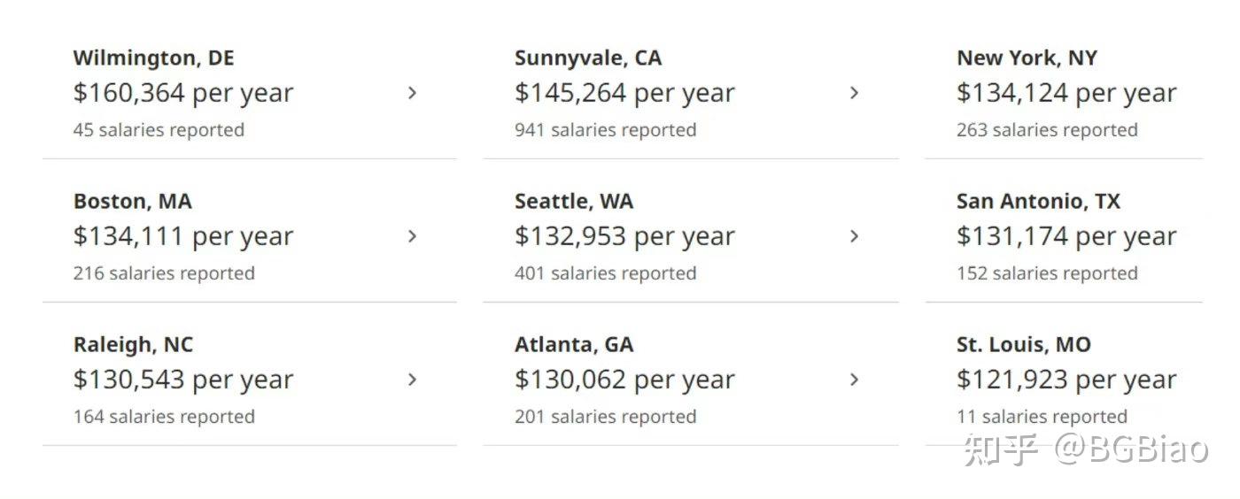The height and width of the screenshot is (499, 1240).
Task: Click the chevron arrow beside Atlanta, GA
Action: [854, 380]
